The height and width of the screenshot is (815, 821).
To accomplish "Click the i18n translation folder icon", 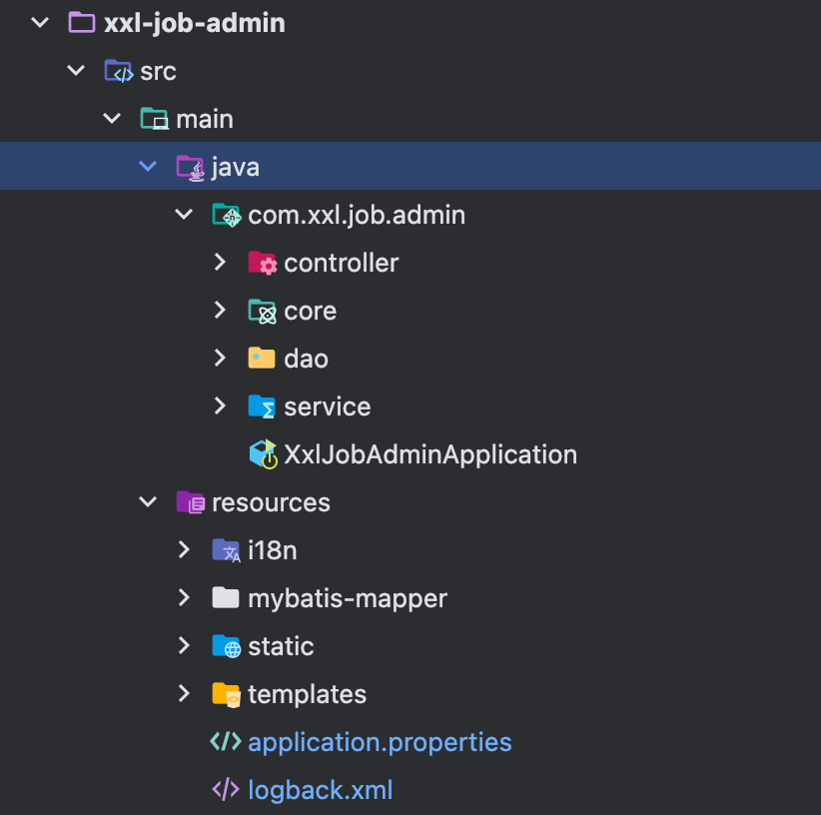I will pyautogui.click(x=225, y=550).
